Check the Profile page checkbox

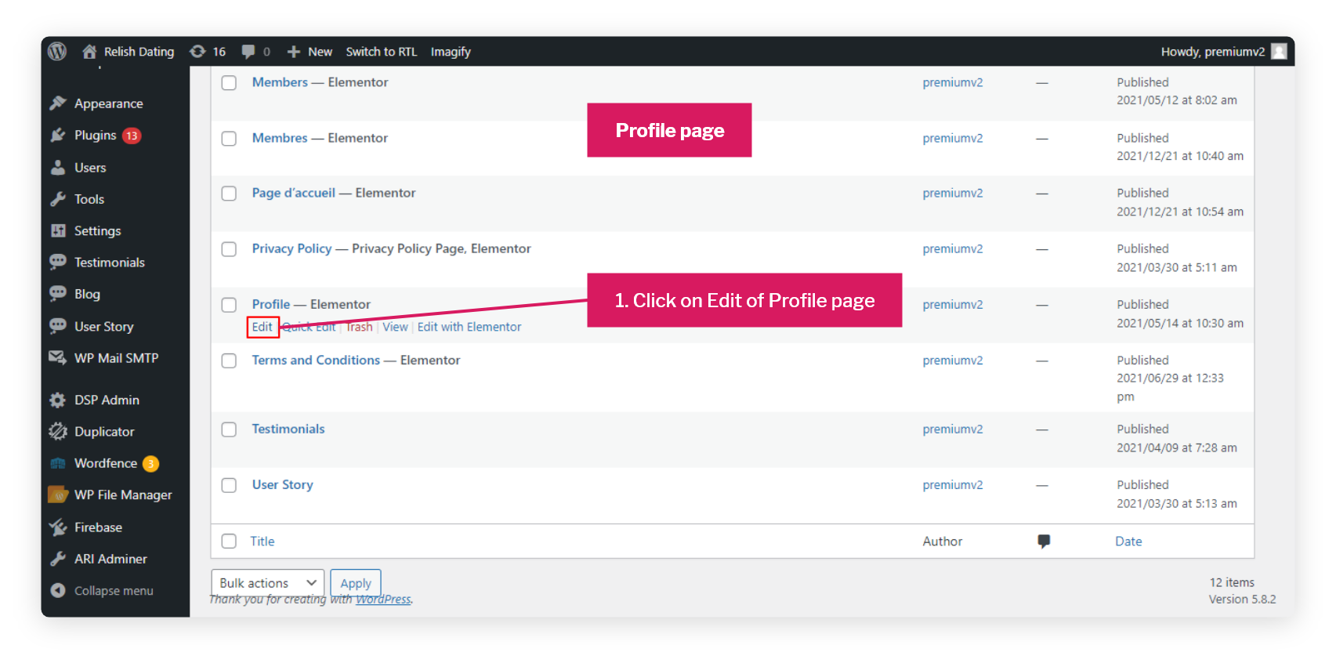pos(229,305)
